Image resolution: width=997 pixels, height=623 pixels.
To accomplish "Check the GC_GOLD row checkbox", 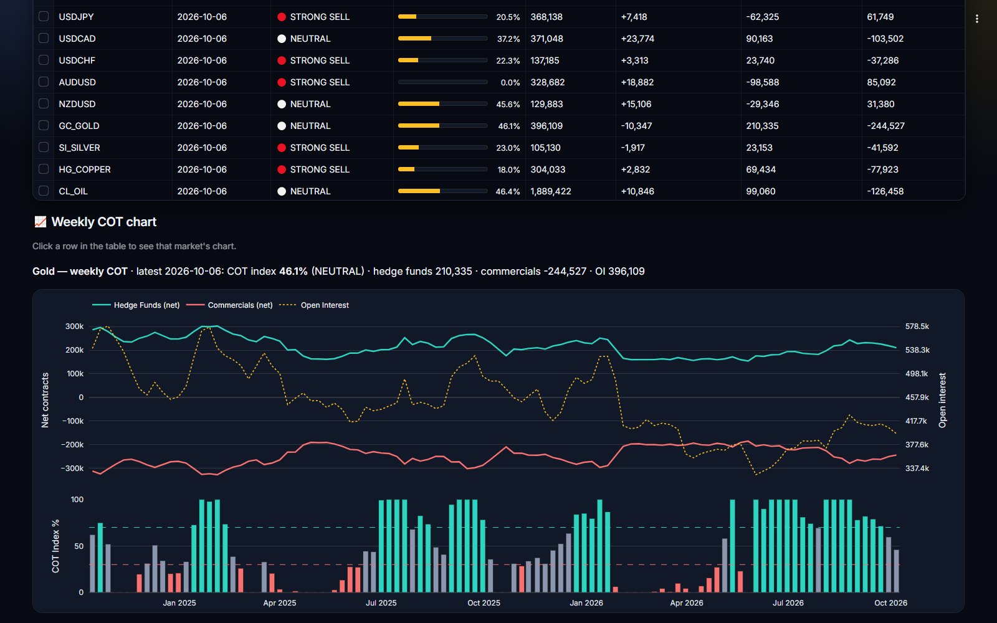I will coord(44,125).
